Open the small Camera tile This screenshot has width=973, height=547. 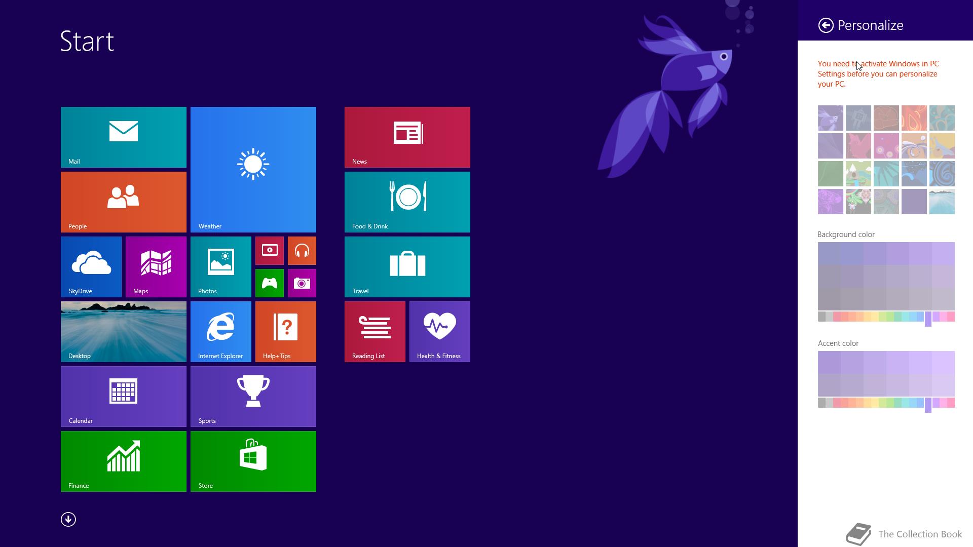(302, 283)
